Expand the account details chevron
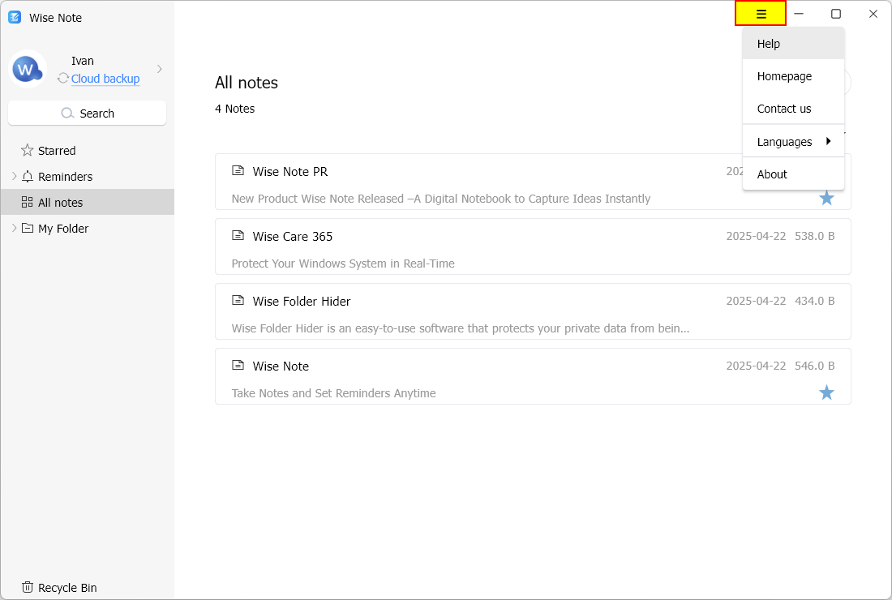Viewport: 892px width, 600px height. click(x=159, y=69)
